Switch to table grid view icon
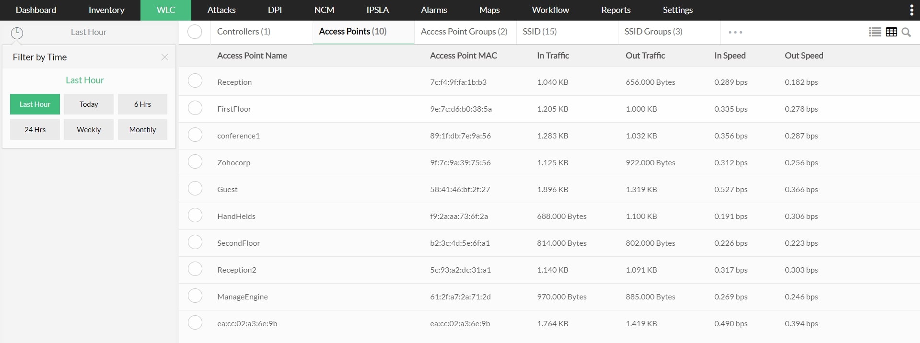 click(891, 32)
